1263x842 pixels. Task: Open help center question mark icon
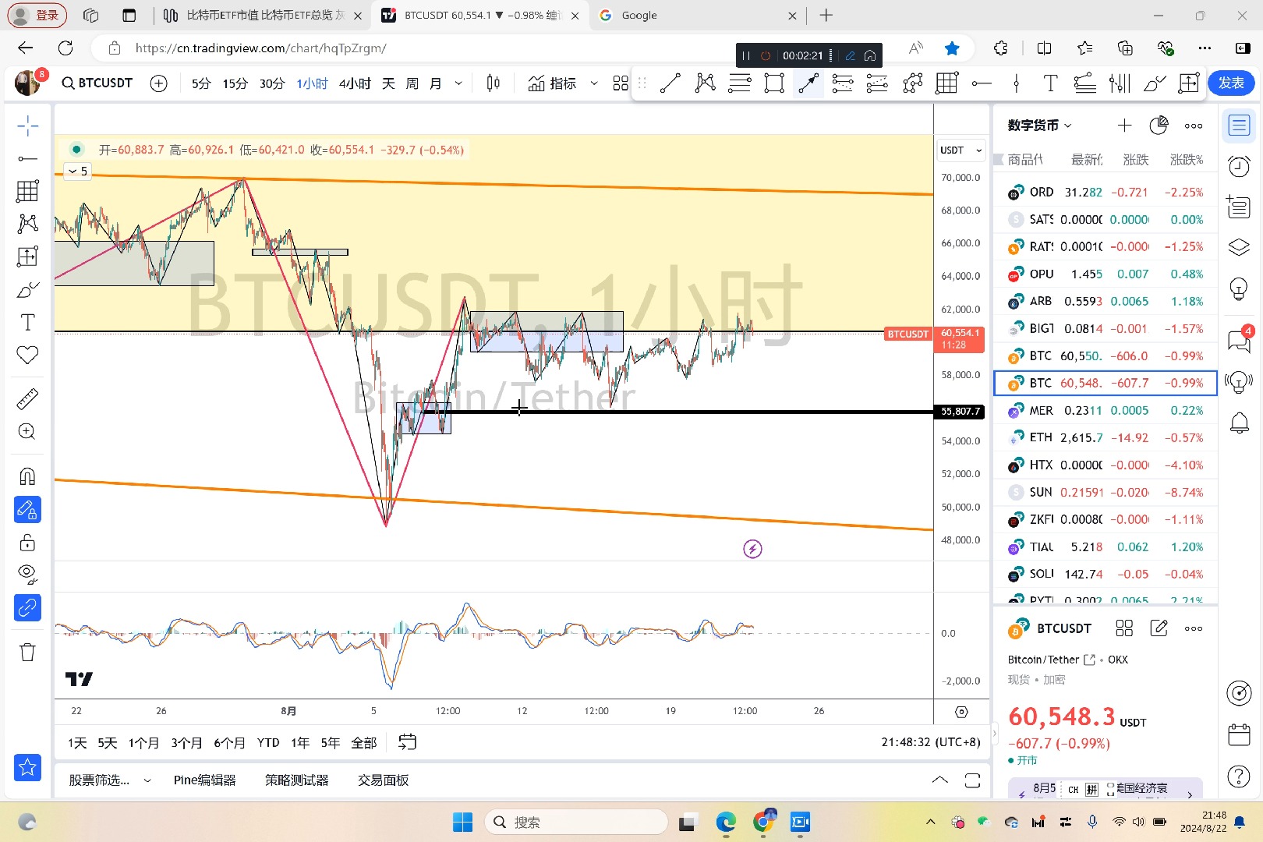(x=1239, y=776)
